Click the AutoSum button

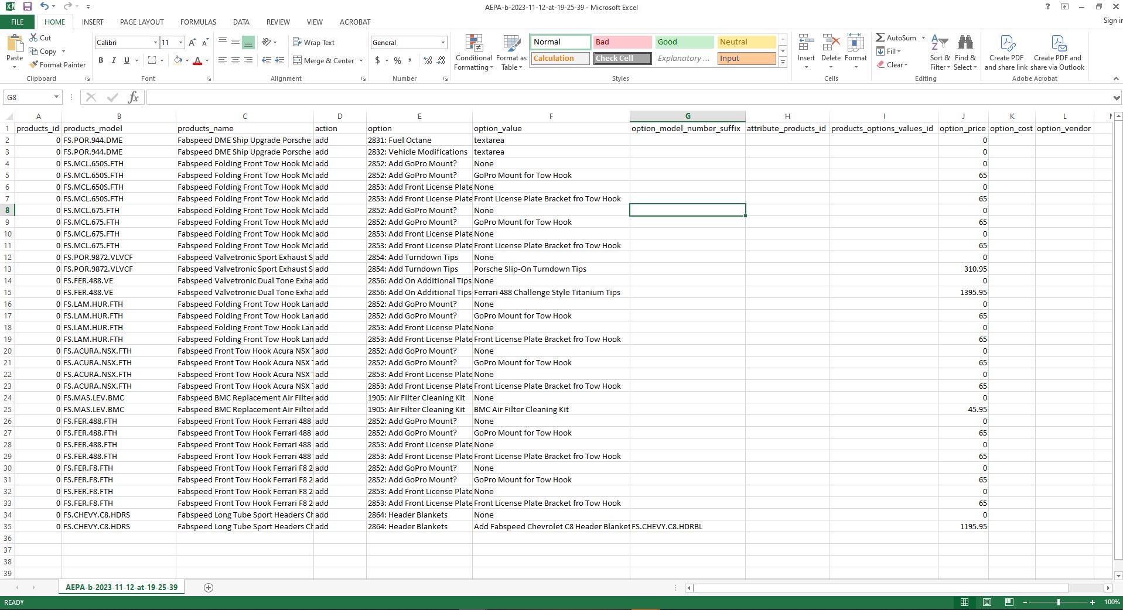point(896,37)
